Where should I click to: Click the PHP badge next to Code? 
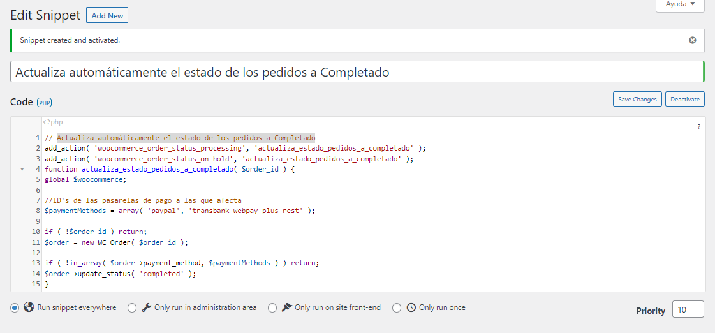point(44,103)
